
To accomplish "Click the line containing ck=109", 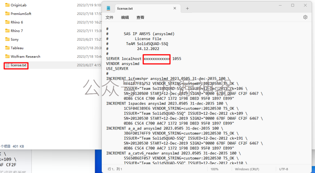I will (185, 114).
